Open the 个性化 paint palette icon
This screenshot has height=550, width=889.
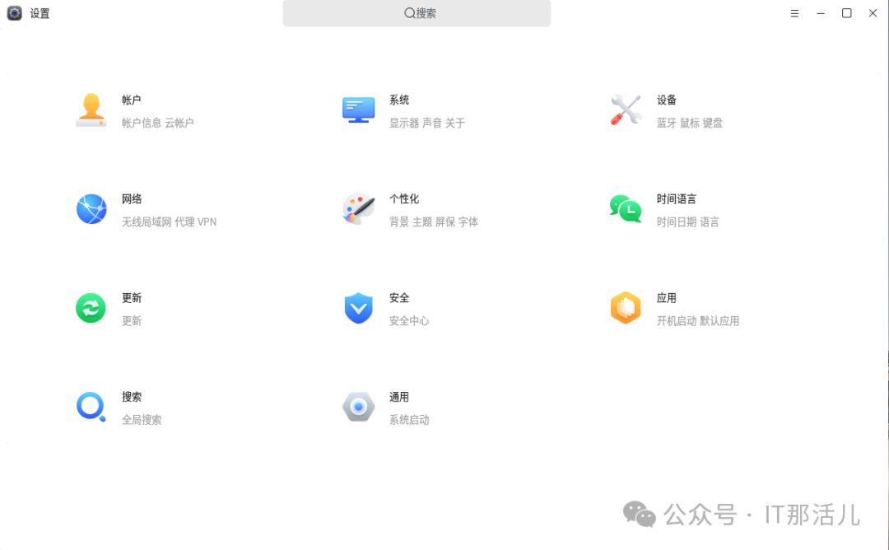tap(358, 209)
